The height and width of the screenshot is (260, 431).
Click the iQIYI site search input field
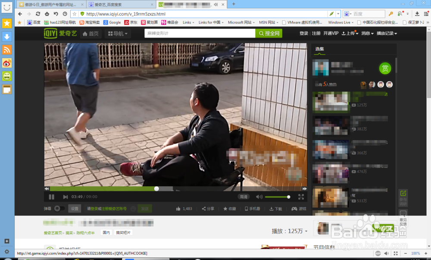point(200,33)
